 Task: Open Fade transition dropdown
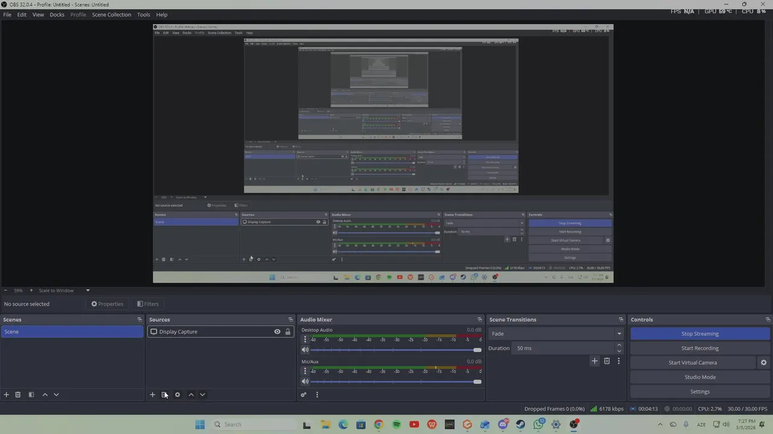pyautogui.click(x=556, y=334)
